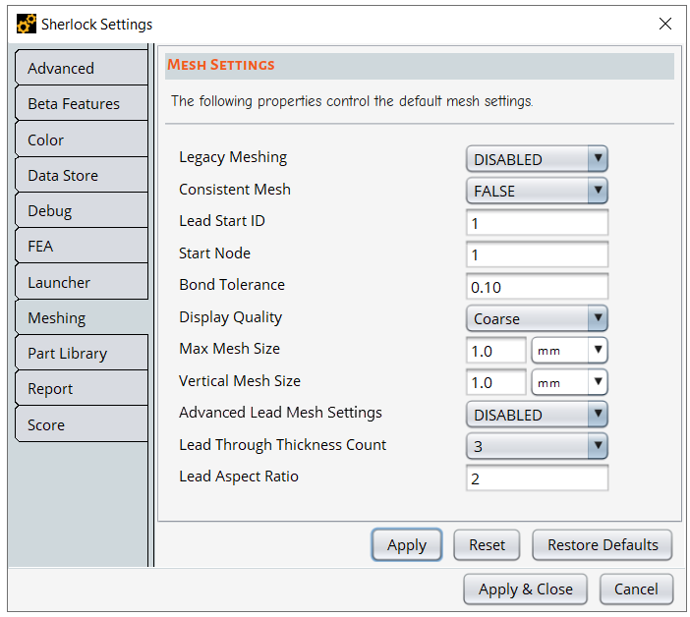Open Lead Through Thickness Count dropdown
The image size is (690, 617).
pyautogui.click(x=537, y=445)
